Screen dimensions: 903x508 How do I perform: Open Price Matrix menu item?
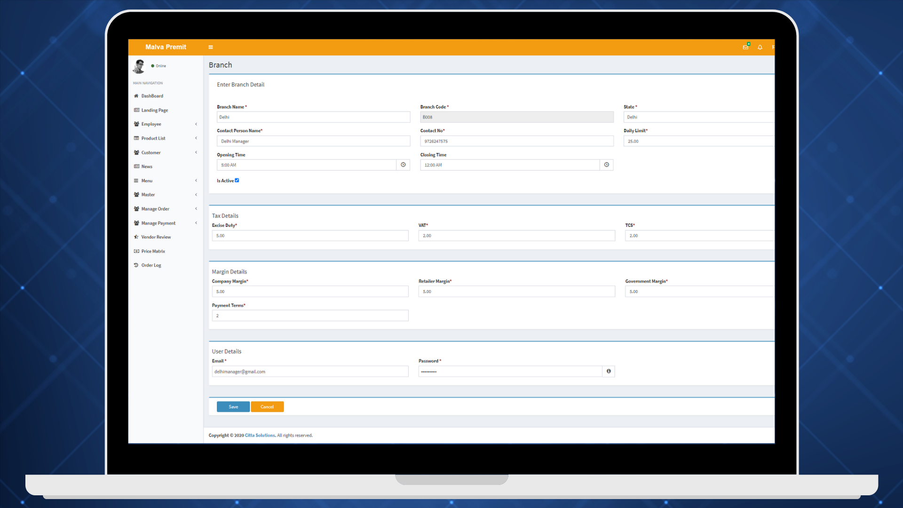point(153,251)
